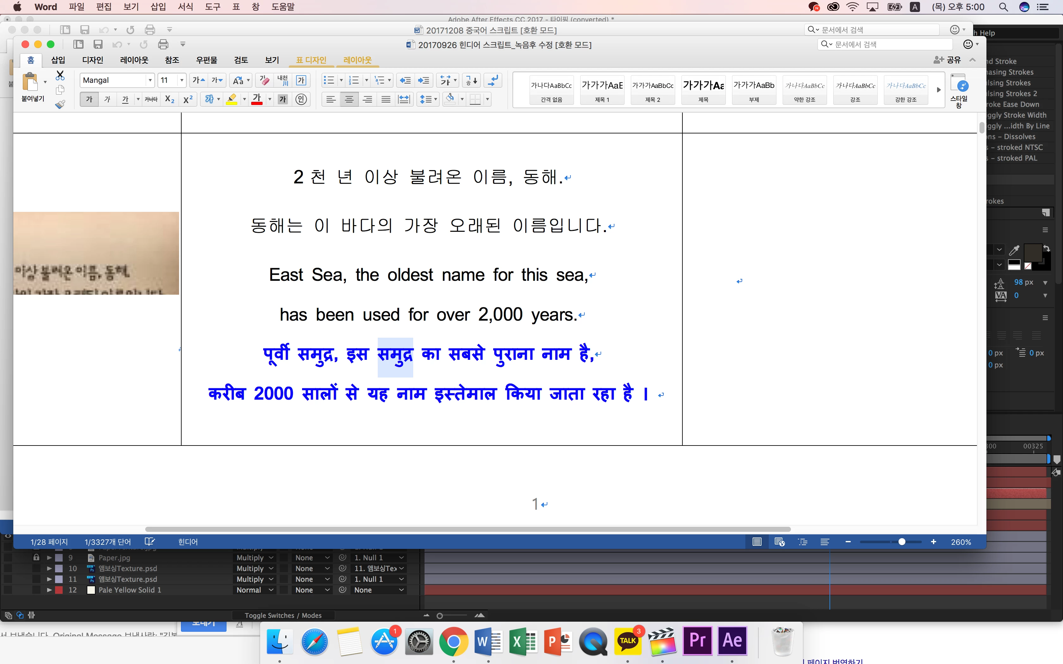Click the yellow text highlight color
This screenshot has width=1063, height=664.
tap(232, 99)
